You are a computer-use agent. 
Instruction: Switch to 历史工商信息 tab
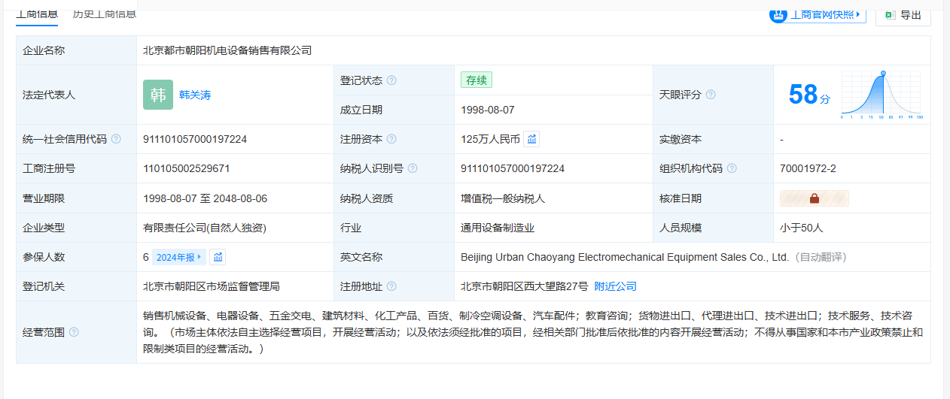pos(105,13)
